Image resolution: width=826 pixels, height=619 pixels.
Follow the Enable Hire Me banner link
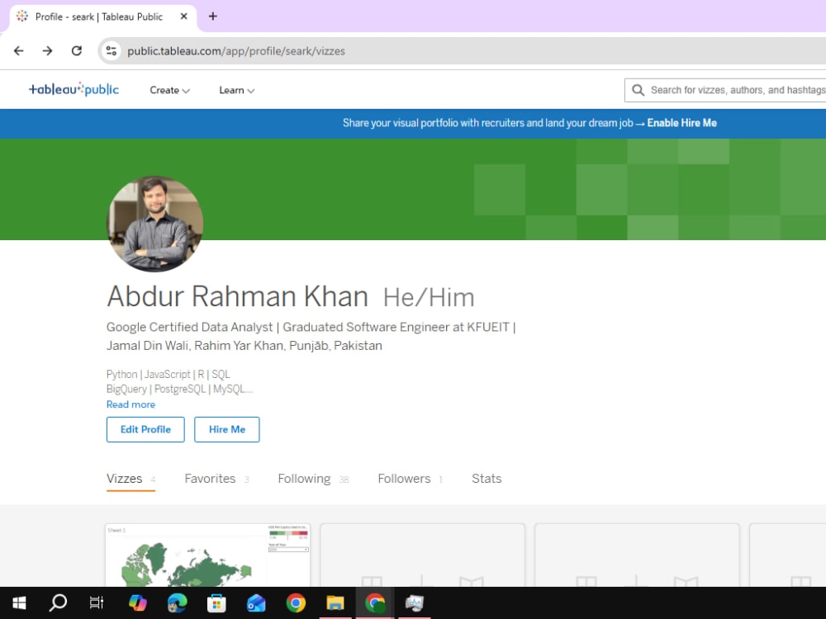(x=681, y=123)
